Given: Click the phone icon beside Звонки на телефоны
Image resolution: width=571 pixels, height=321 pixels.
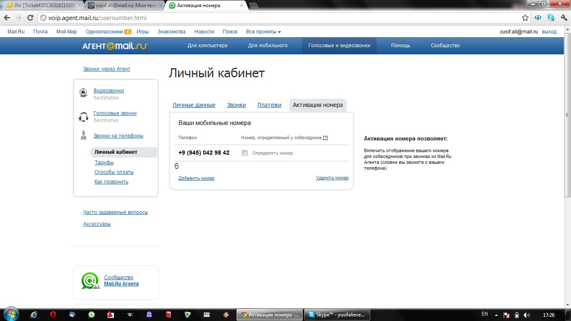Looking at the screenshot, I should pos(84,136).
